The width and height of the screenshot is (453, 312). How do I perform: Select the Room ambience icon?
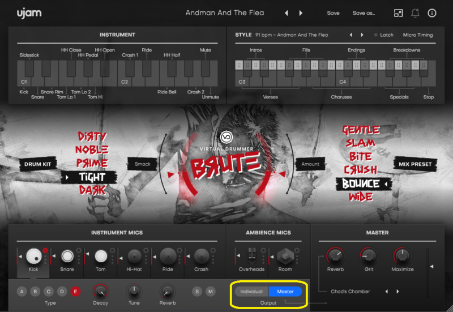click(x=285, y=257)
